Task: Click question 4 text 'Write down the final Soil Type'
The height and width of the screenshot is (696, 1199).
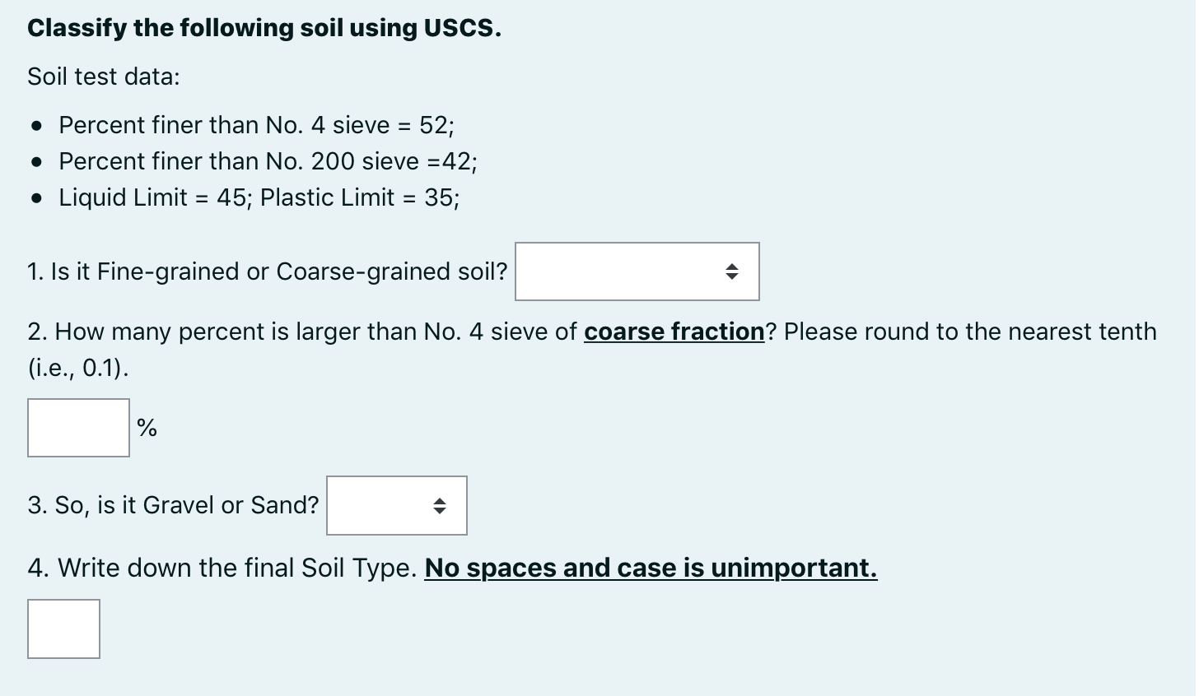Action: pyautogui.click(x=222, y=568)
